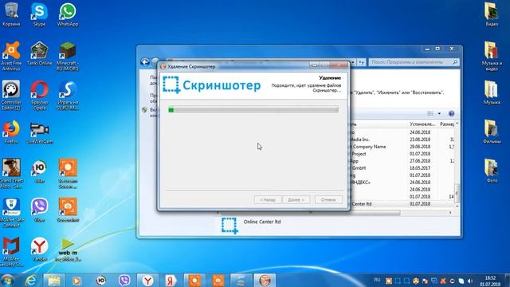The width and height of the screenshot is (510, 287).
Task: Select the Фильмы folder on desktop
Action: (492, 132)
